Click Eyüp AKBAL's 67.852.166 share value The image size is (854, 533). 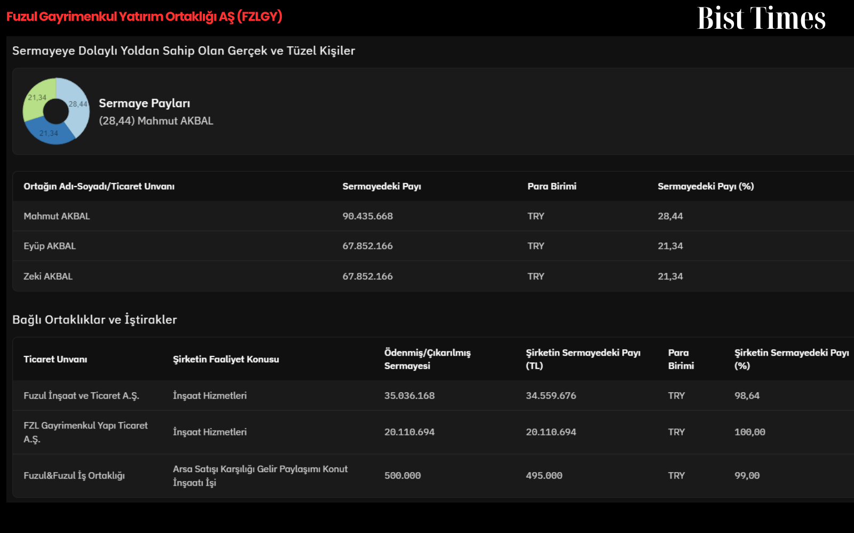(368, 246)
